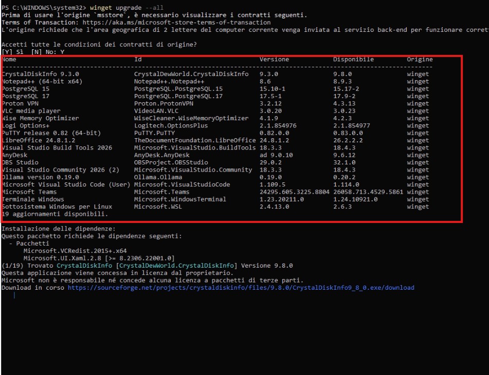Click the "Nome" column header
Screen dimensions: 489x375
tap(9, 60)
